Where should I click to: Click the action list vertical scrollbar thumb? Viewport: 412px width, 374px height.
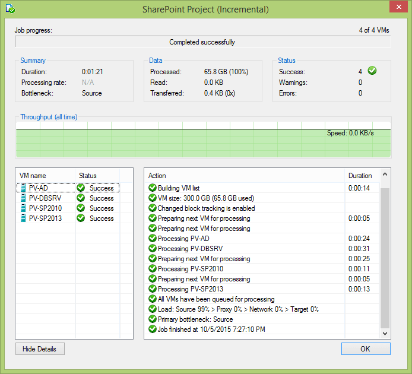[385, 258]
